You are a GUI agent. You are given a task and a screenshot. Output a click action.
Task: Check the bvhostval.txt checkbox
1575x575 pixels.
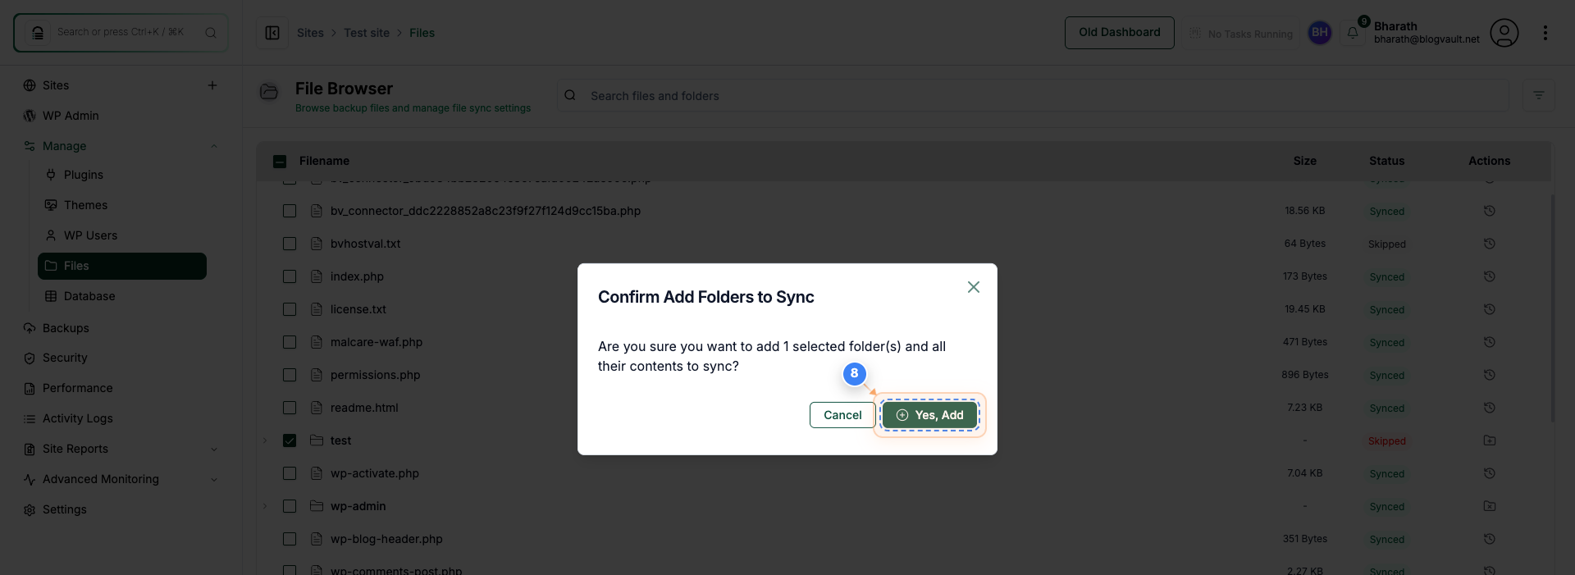click(x=290, y=244)
